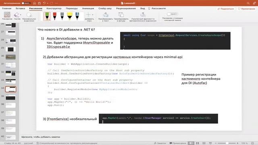
Task: Start Slide Show from status bar icon
Action: (x=210, y=143)
